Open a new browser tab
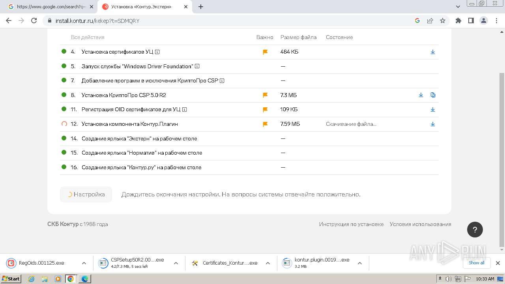505x284 pixels. [x=201, y=7]
